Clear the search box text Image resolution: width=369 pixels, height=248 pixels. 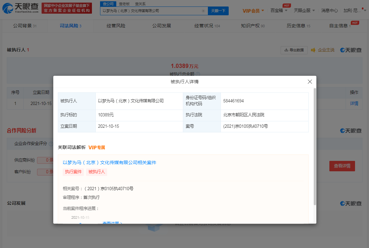click(203, 11)
